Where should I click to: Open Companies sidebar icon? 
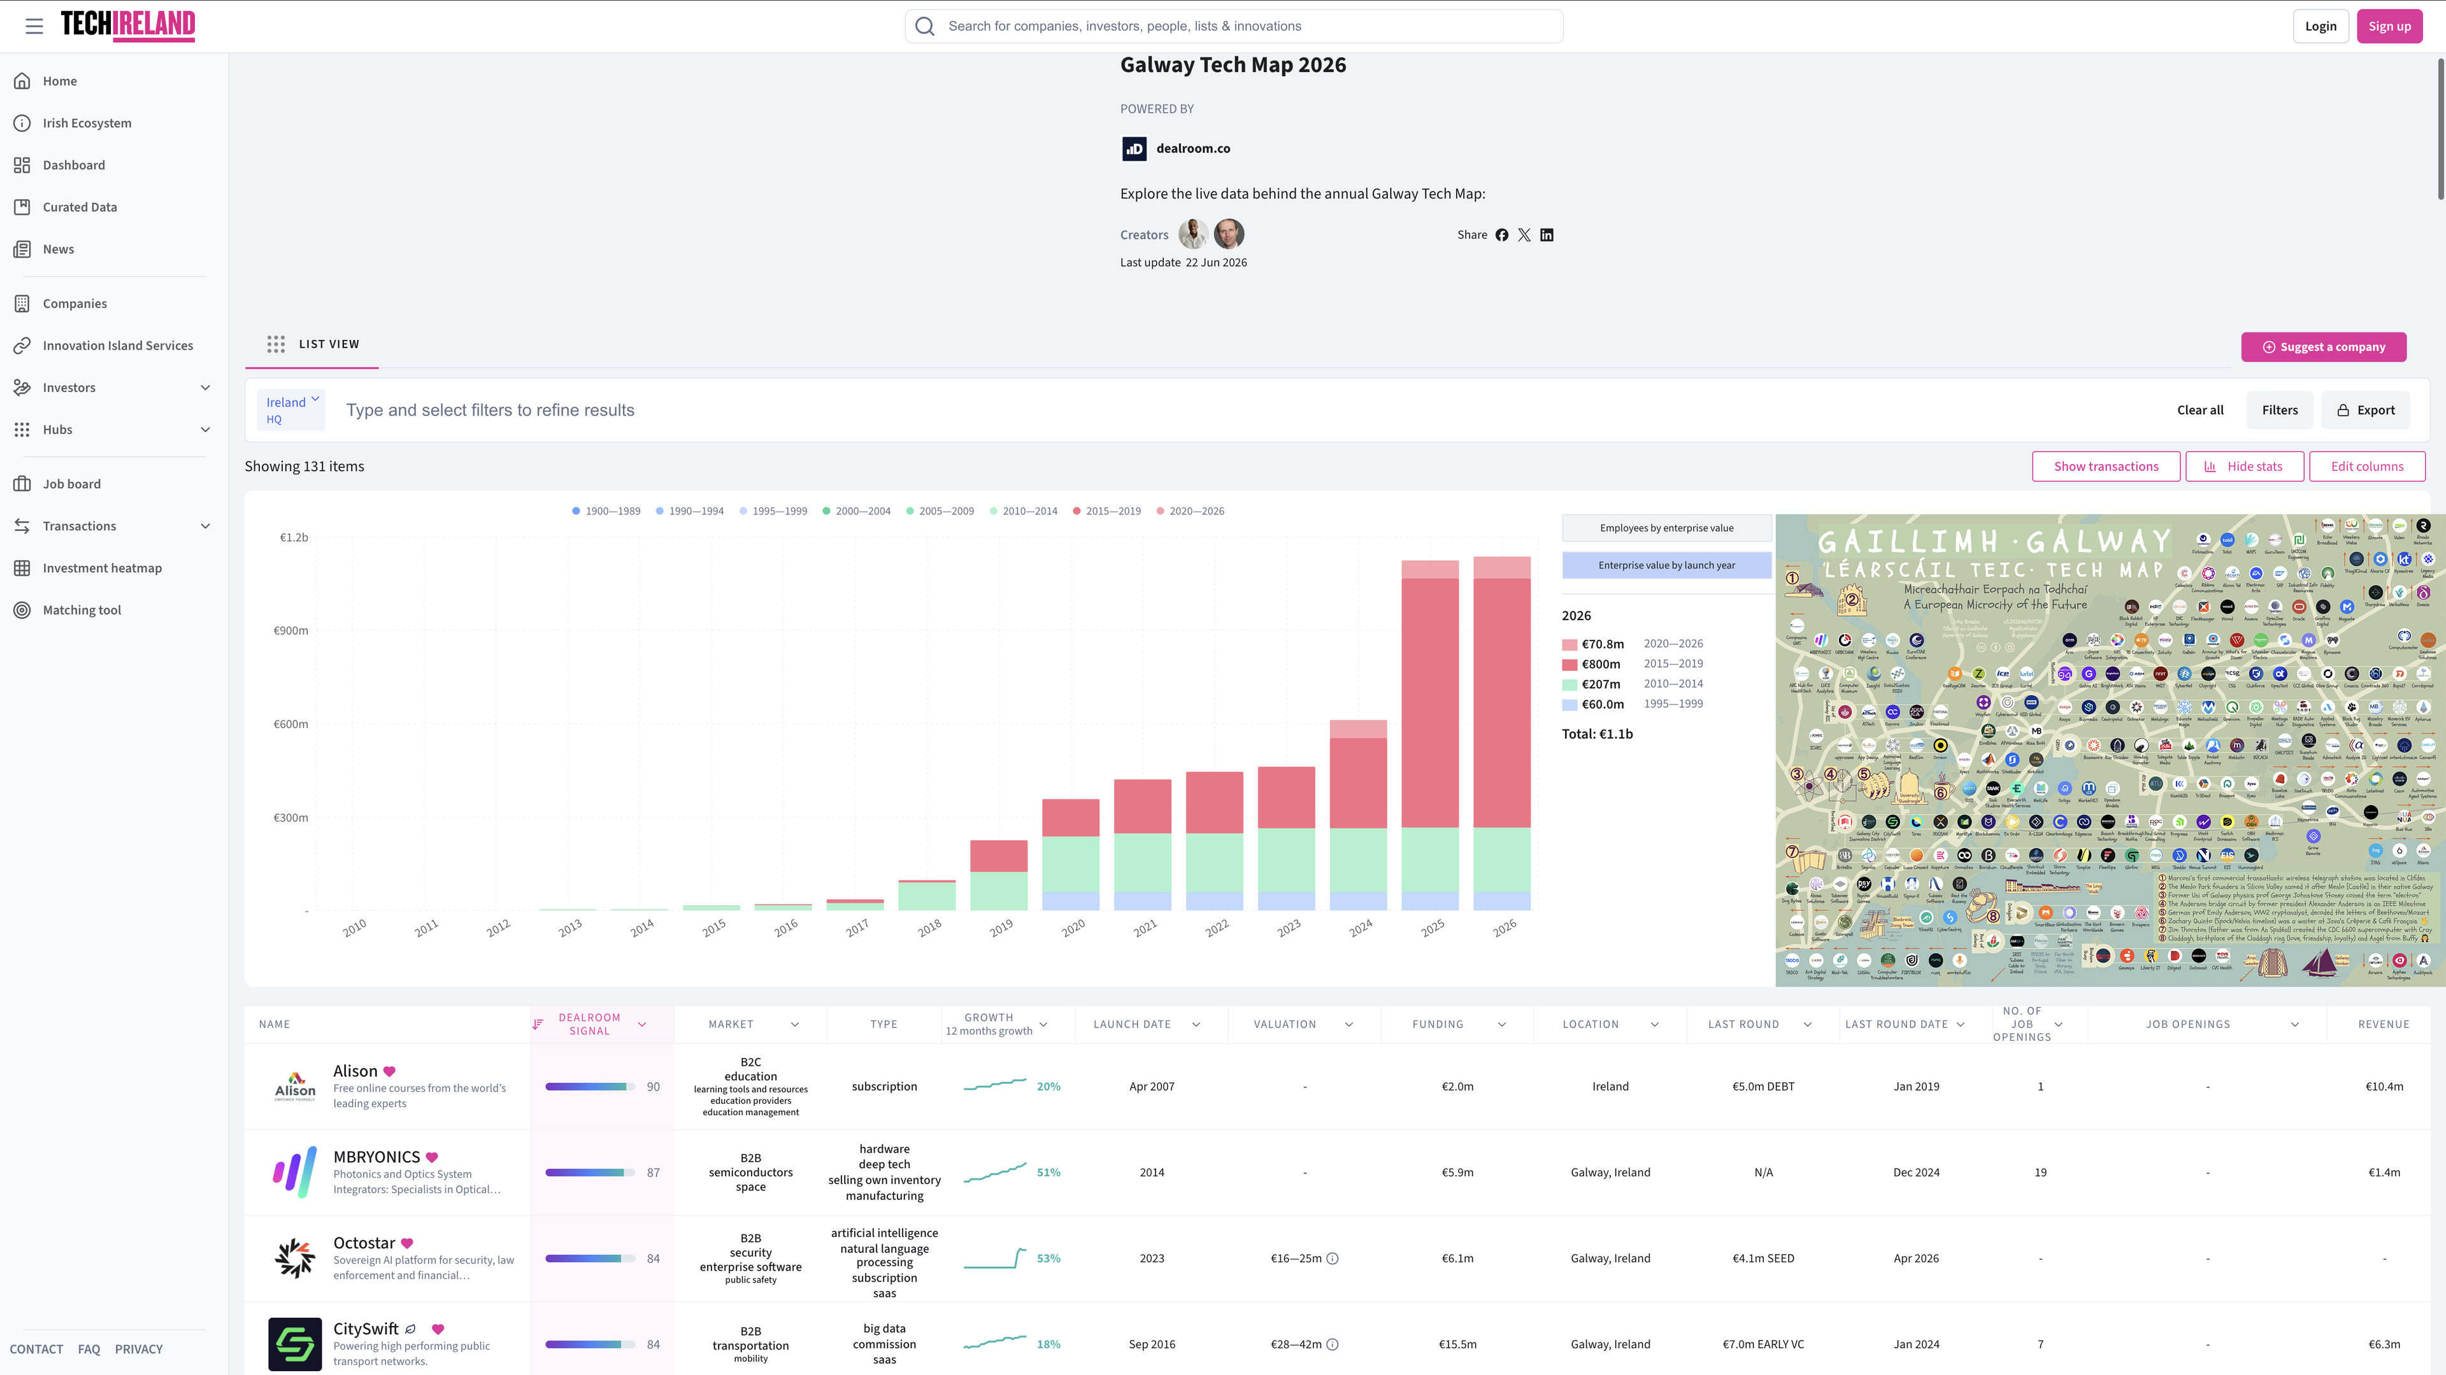pos(22,304)
